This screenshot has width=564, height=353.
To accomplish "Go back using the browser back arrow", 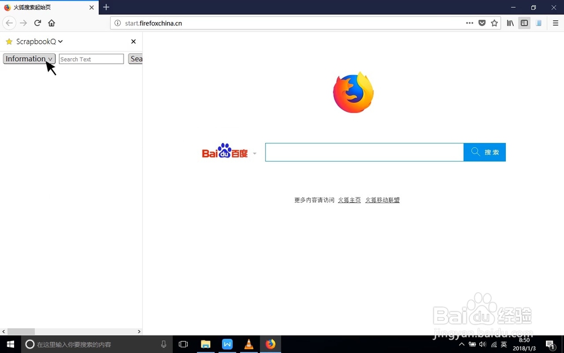I will click(x=10, y=23).
